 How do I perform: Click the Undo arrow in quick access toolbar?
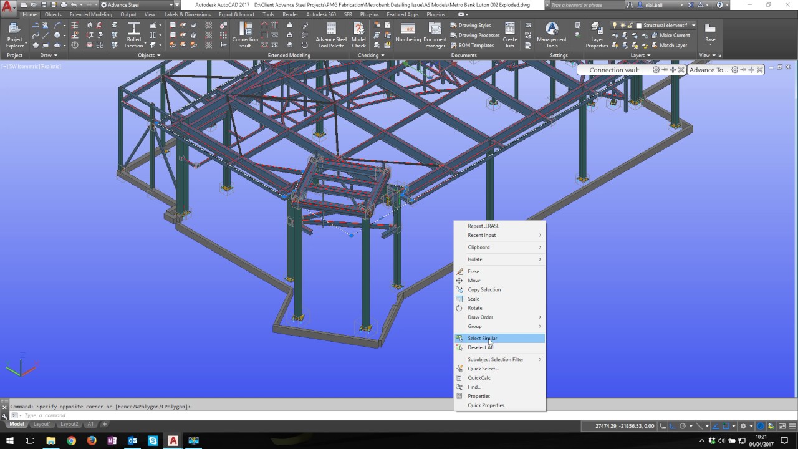(74, 5)
